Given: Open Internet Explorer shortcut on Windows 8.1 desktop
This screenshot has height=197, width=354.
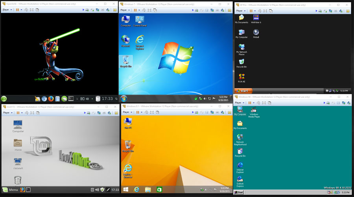Looking at the screenshot, I should [x=128, y=171].
